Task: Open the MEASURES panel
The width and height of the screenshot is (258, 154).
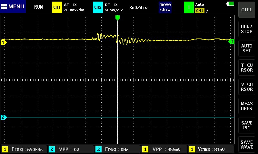Action: (247, 106)
